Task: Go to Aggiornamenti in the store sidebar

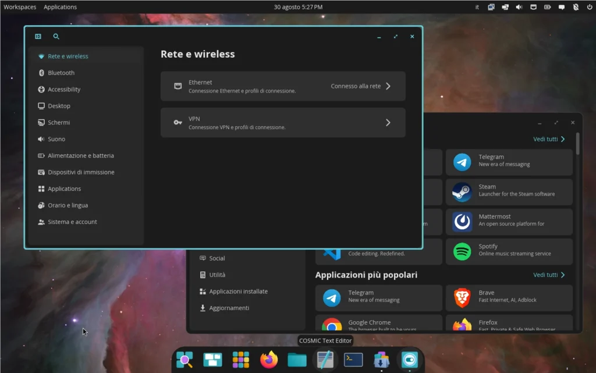Action: click(x=229, y=308)
